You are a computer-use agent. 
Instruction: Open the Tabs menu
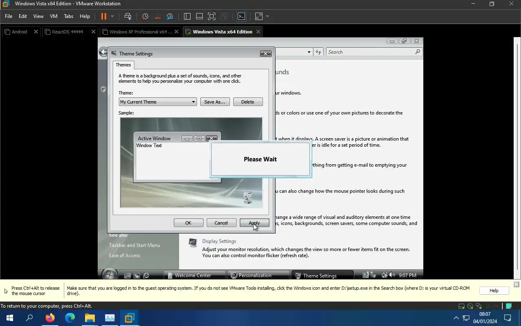[x=69, y=16]
